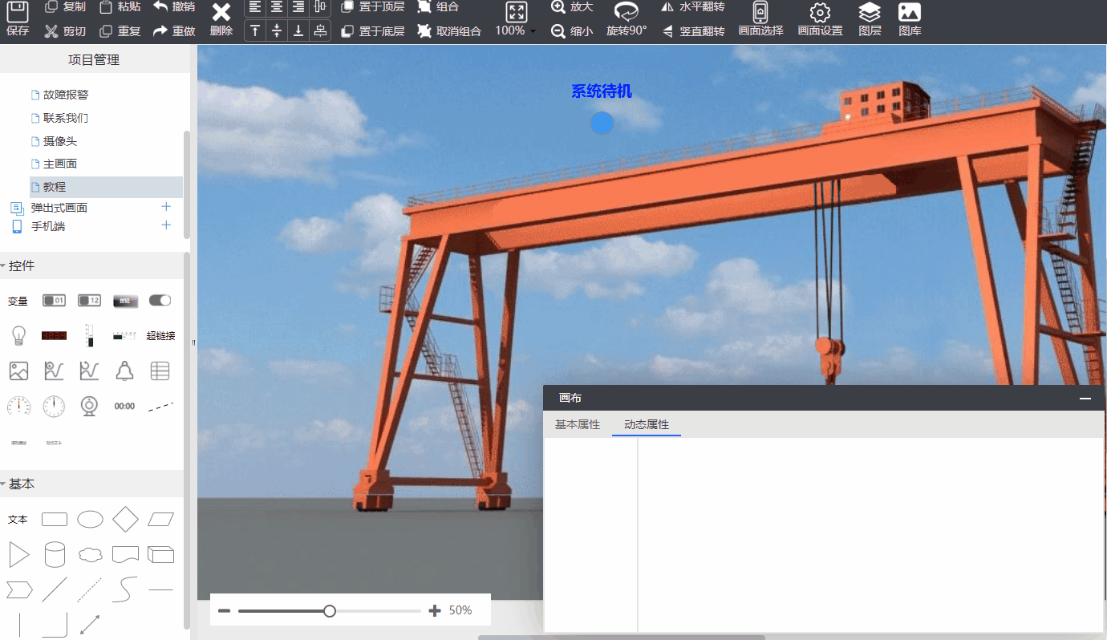The image size is (1107, 640).
Task: Switch to the 动态属性 tab
Action: 647,424
